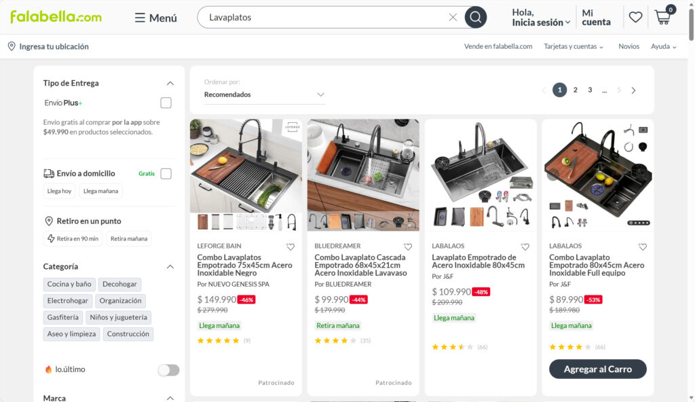Open the hamburger Menú

(156, 18)
